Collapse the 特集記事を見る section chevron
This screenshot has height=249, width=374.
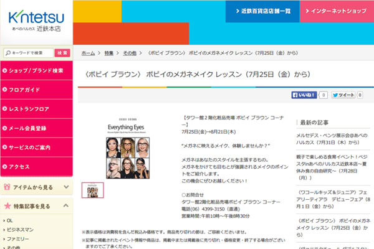[x=66, y=205]
